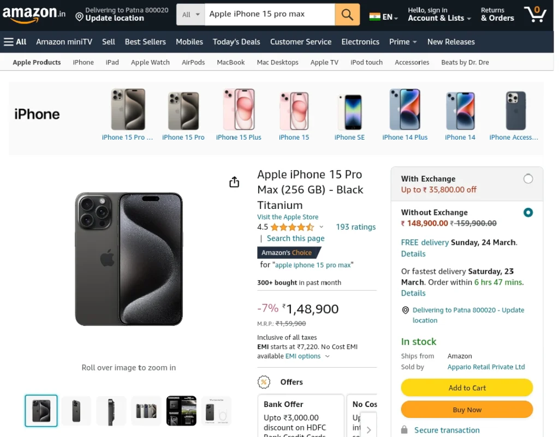The height and width of the screenshot is (437, 559).
Task: Select the Without Exchange radio option
Action: click(528, 213)
